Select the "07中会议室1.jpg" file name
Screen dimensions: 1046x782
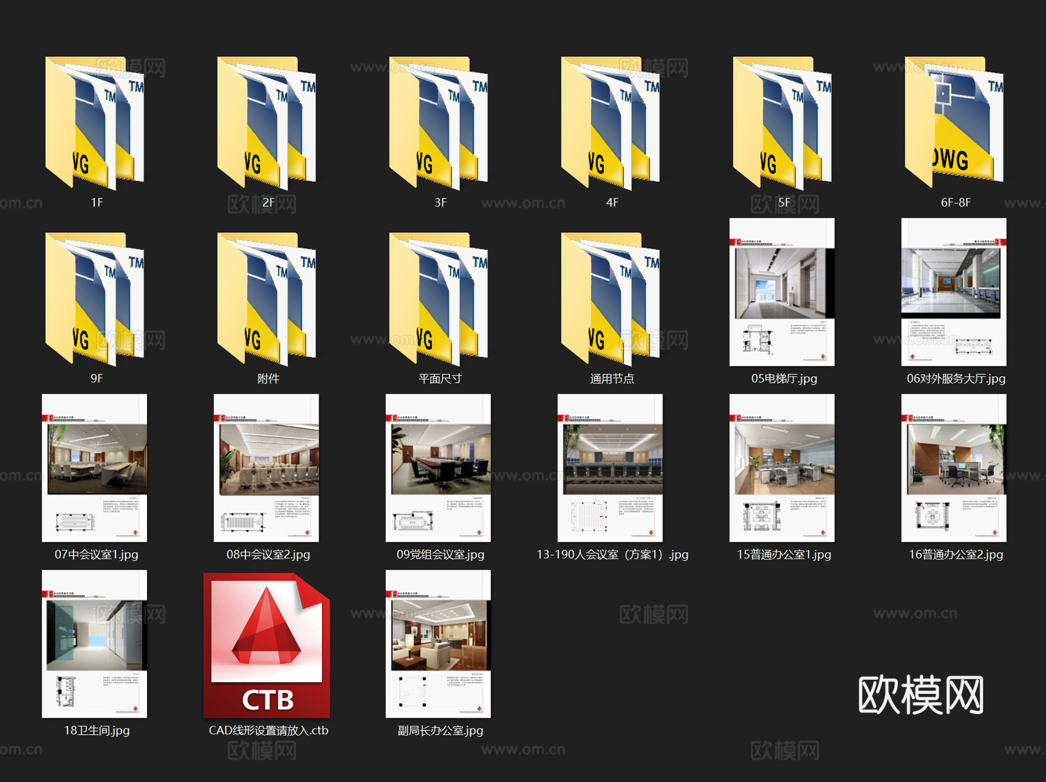[96, 554]
